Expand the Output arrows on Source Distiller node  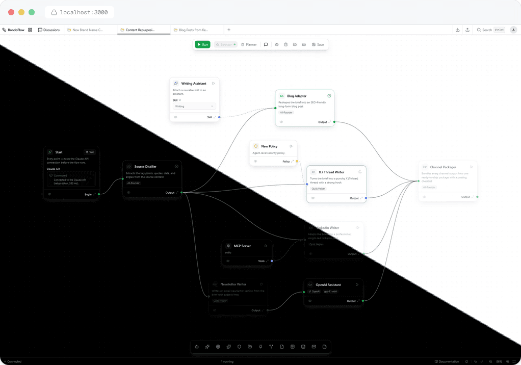tap(177, 193)
